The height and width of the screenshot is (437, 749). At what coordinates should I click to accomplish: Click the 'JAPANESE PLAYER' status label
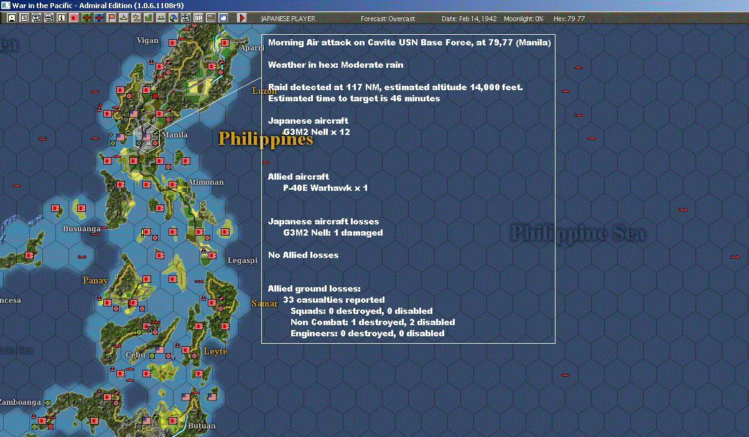(289, 19)
